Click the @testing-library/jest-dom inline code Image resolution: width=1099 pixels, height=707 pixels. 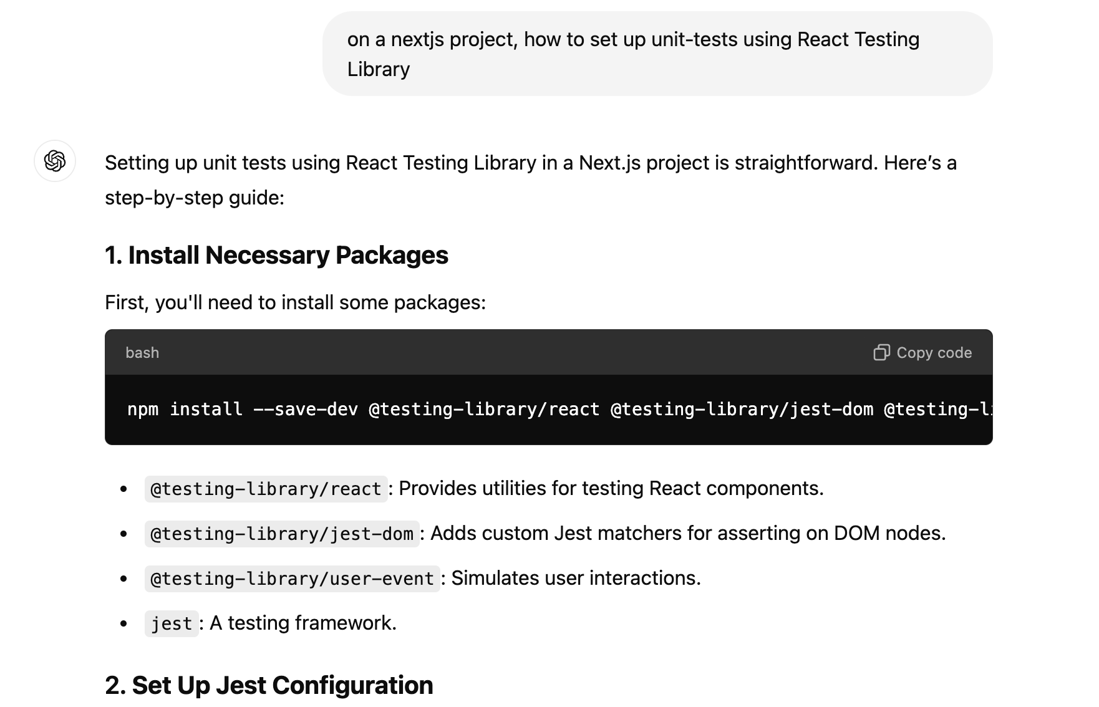[282, 534]
